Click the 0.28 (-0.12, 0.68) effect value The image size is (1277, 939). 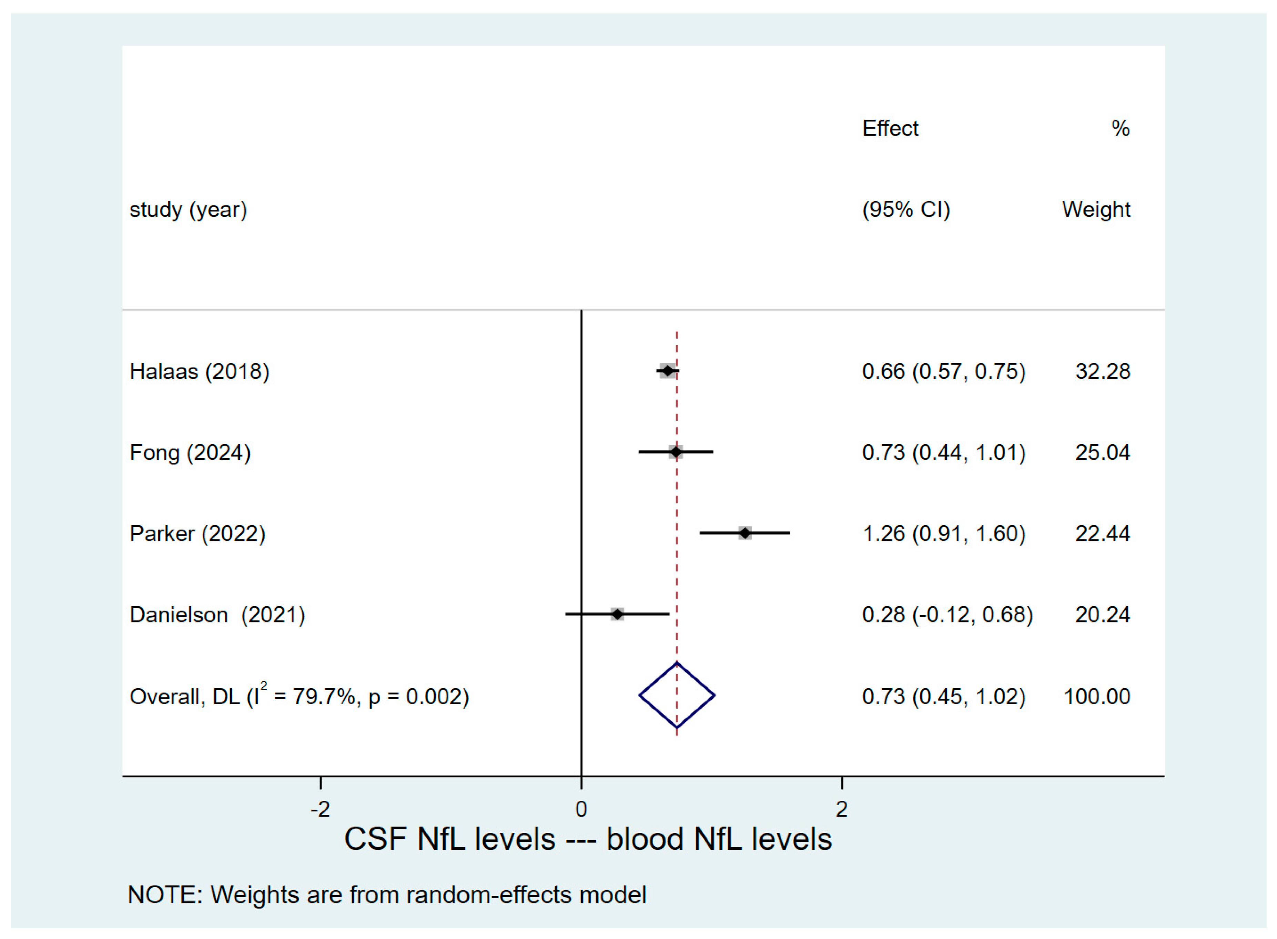947,615
